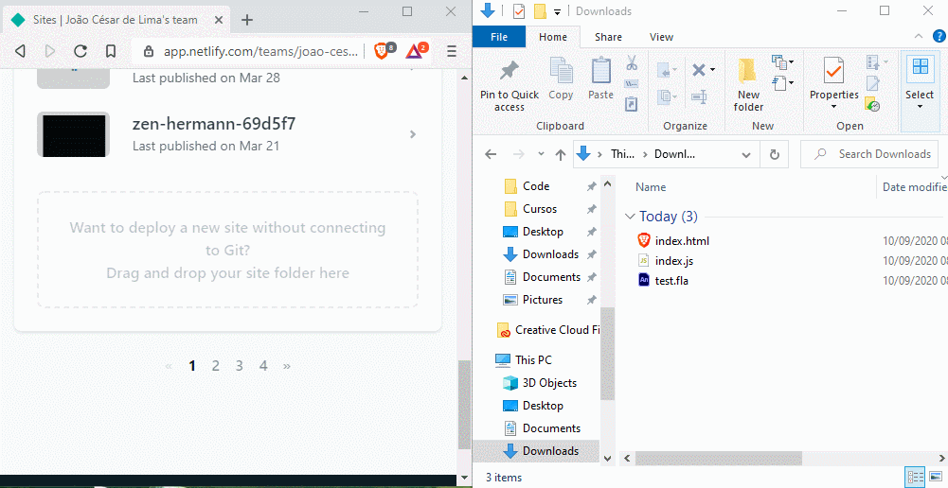Open Customize Quick Access Toolbar dropdown
Image resolution: width=948 pixels, height=488 pixels.
tap(557, 11)
